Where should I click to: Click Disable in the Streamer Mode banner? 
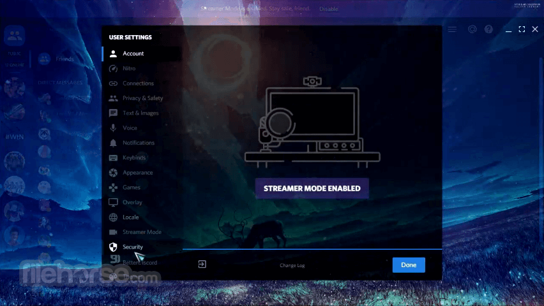[329, 9]
